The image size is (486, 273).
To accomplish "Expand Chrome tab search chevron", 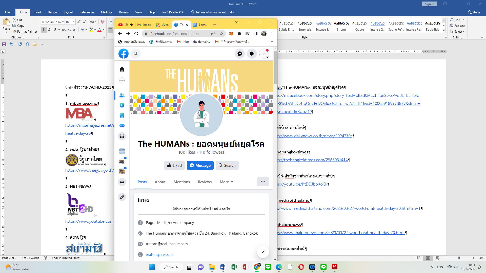I will 237,22.
